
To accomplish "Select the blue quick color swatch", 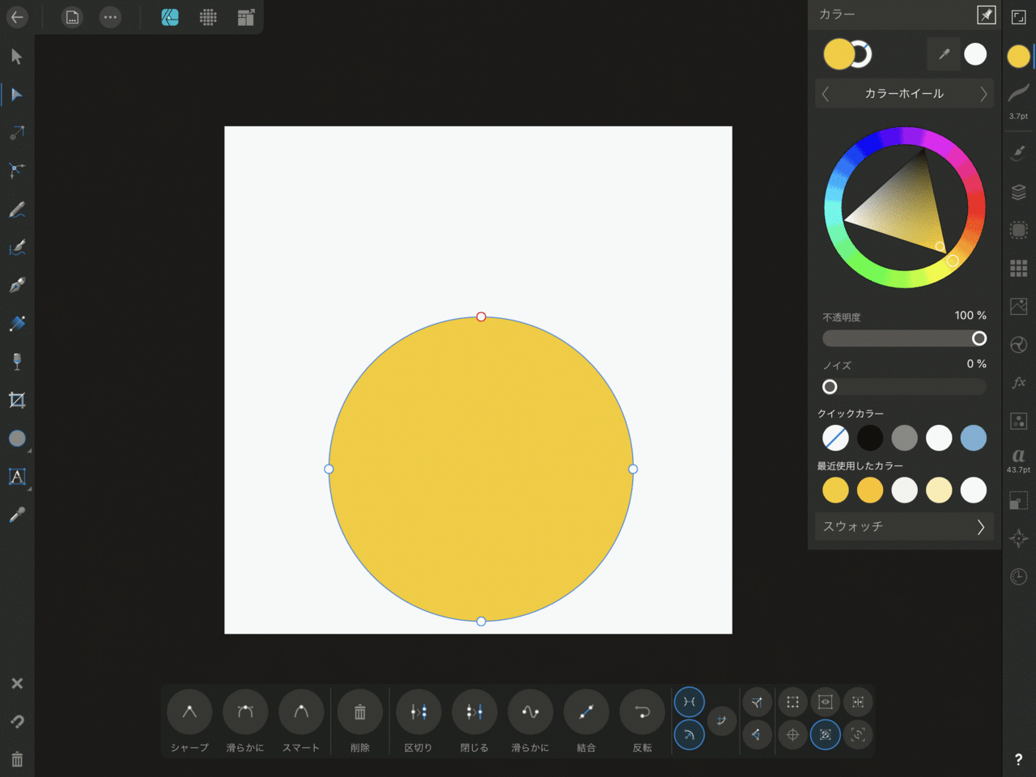I will click(974, 438).
